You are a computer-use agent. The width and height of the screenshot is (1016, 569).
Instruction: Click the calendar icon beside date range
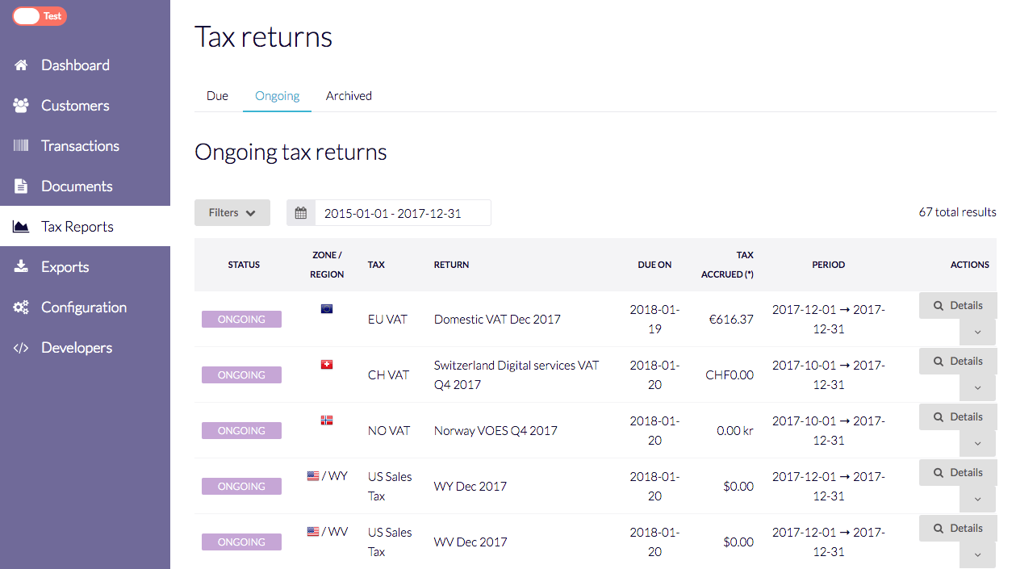coord(301,213)
